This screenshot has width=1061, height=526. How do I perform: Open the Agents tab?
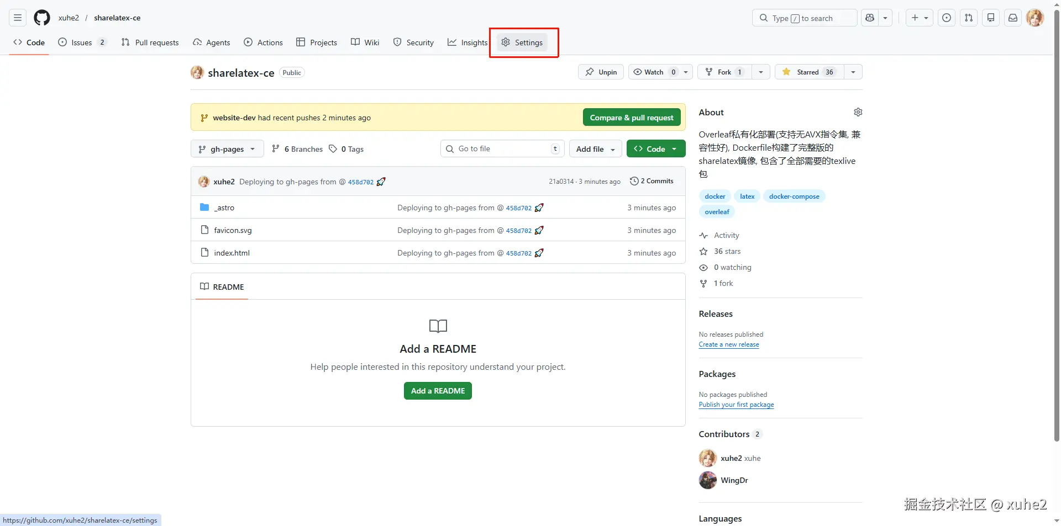click(212, 42)
